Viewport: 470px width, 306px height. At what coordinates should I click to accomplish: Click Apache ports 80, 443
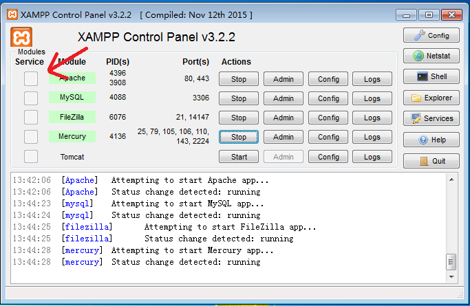(196, 78)
